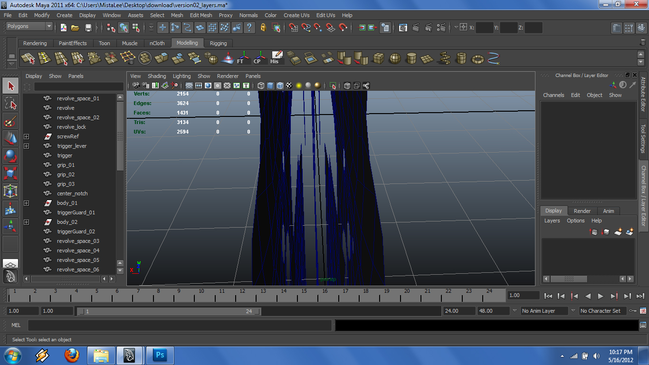The height and width of the screenshot is (365, 649).
Task: Click the yellow use all lights icon
Action: 299,86
